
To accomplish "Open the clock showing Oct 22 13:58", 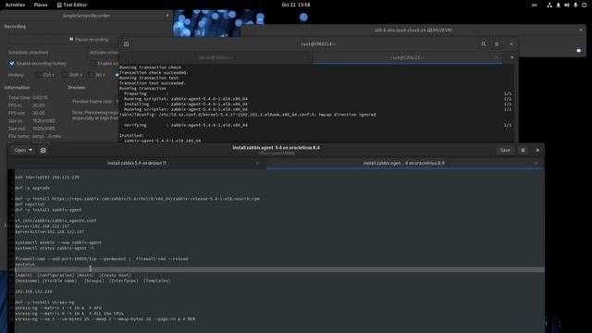I will point(296,5).
